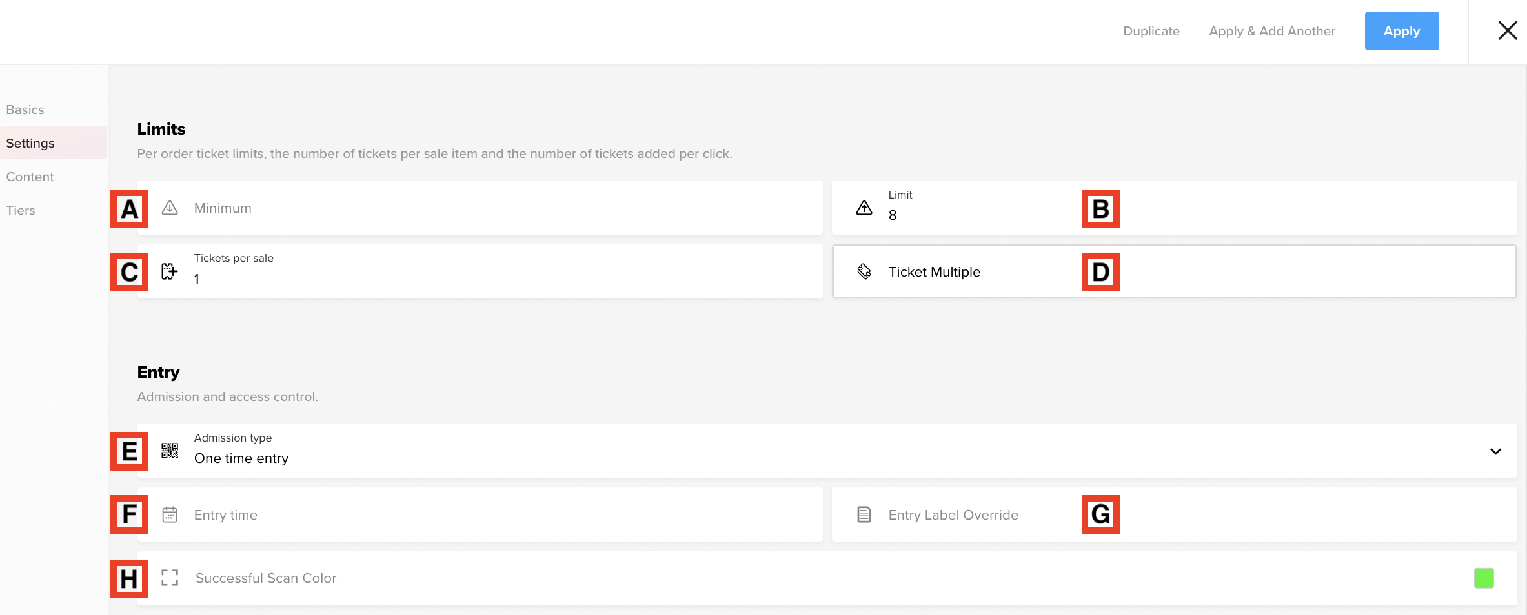
Task: Click the Limit triangle icon
Action: pyautogui.click(x=864, y=208)
